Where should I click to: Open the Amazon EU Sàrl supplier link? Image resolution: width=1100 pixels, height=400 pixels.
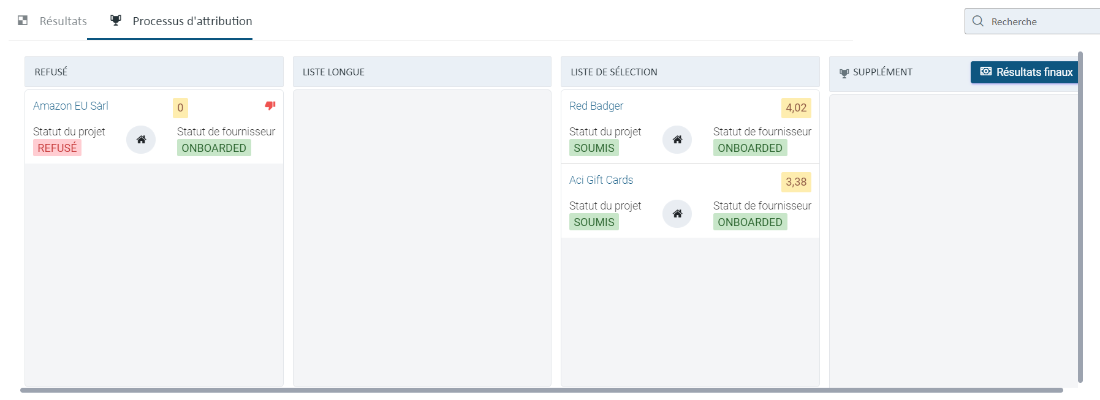pos(70,106)
